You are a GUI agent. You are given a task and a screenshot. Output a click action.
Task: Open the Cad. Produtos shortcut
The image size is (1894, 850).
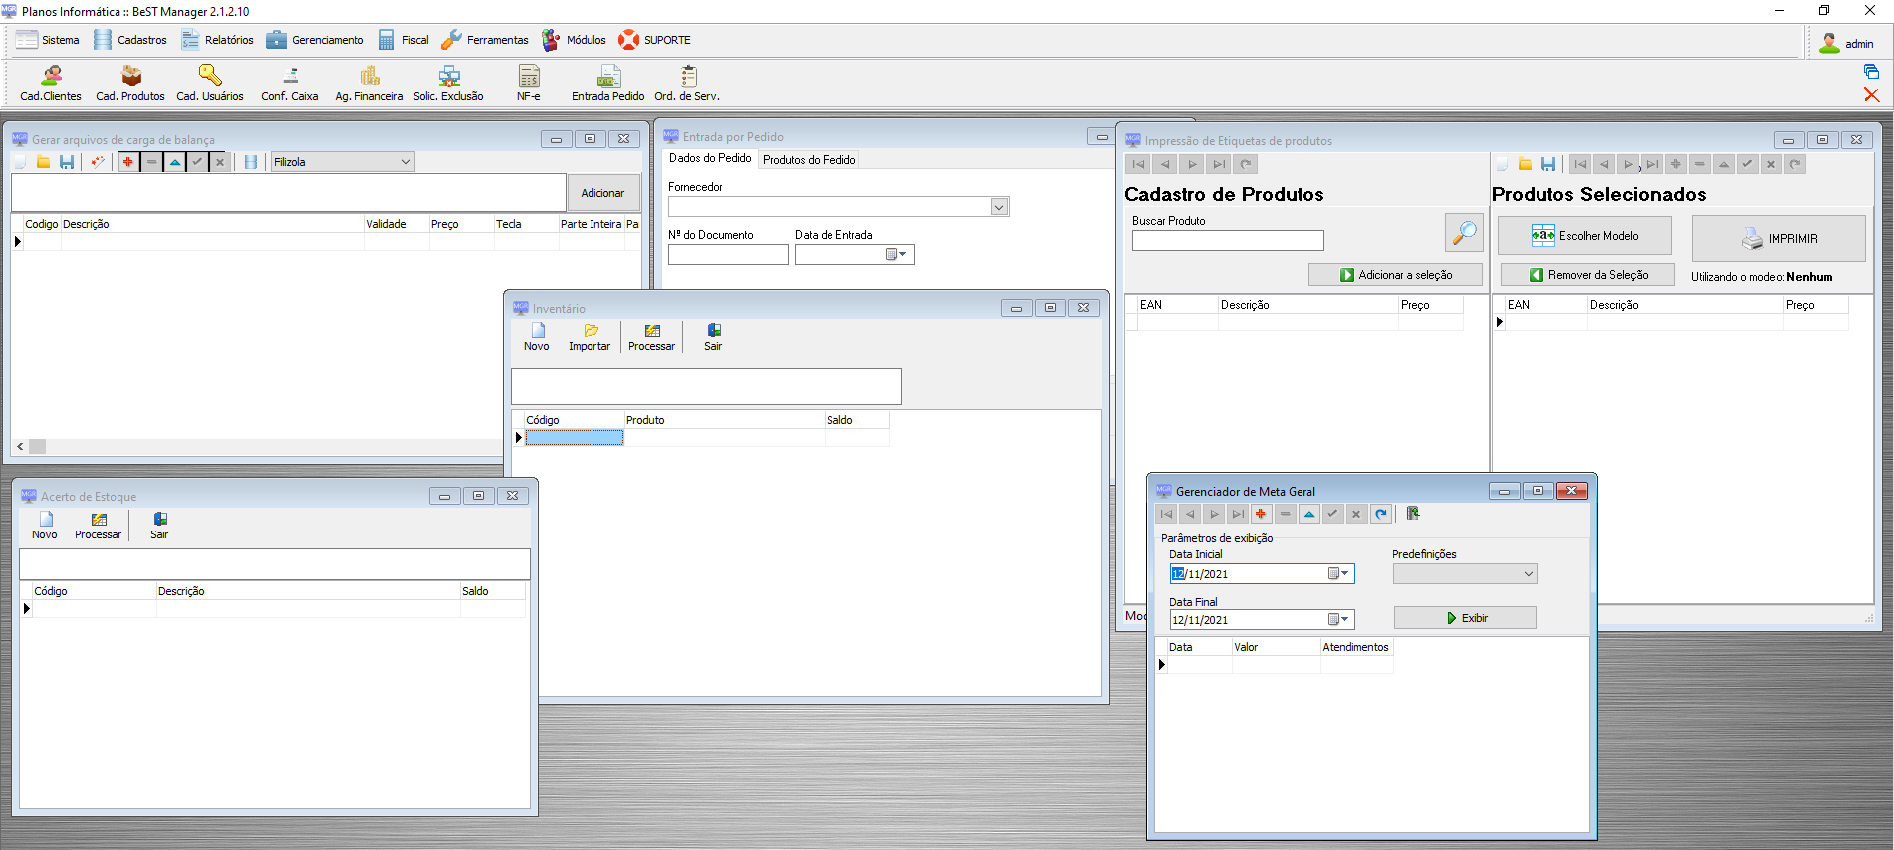130,83
